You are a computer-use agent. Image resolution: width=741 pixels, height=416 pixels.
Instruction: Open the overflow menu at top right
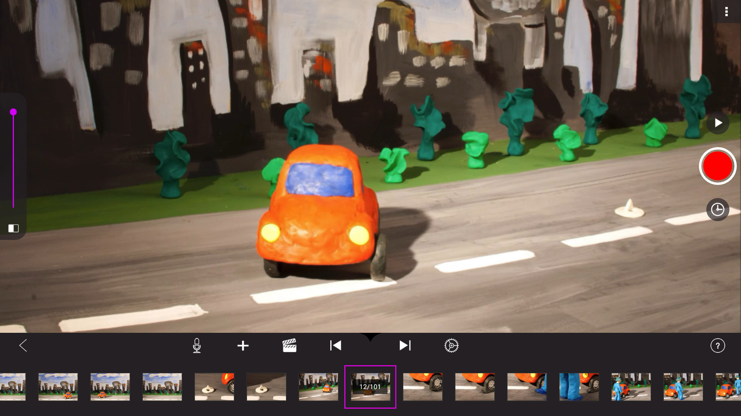[x=727, y=12]
